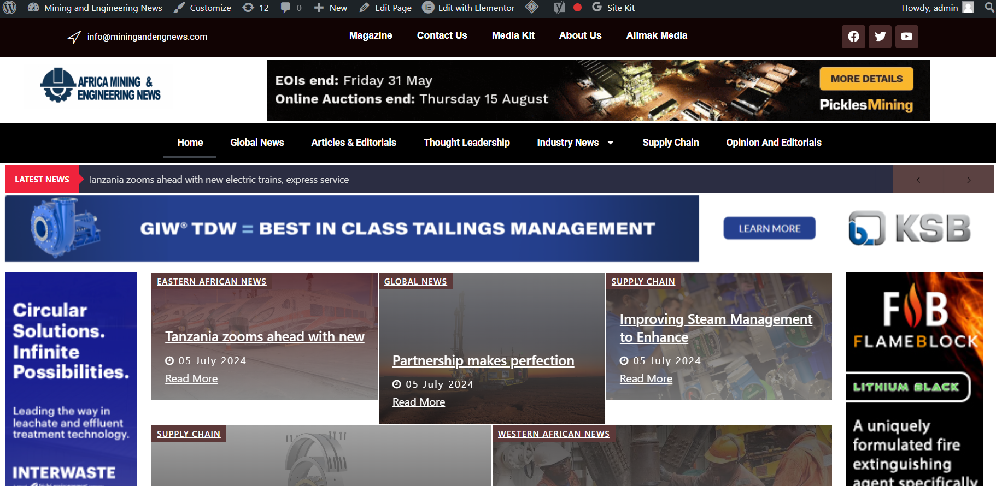996x486 pixels.
Task: Open the Facebook social icon
Action: [x=853, y=37]
